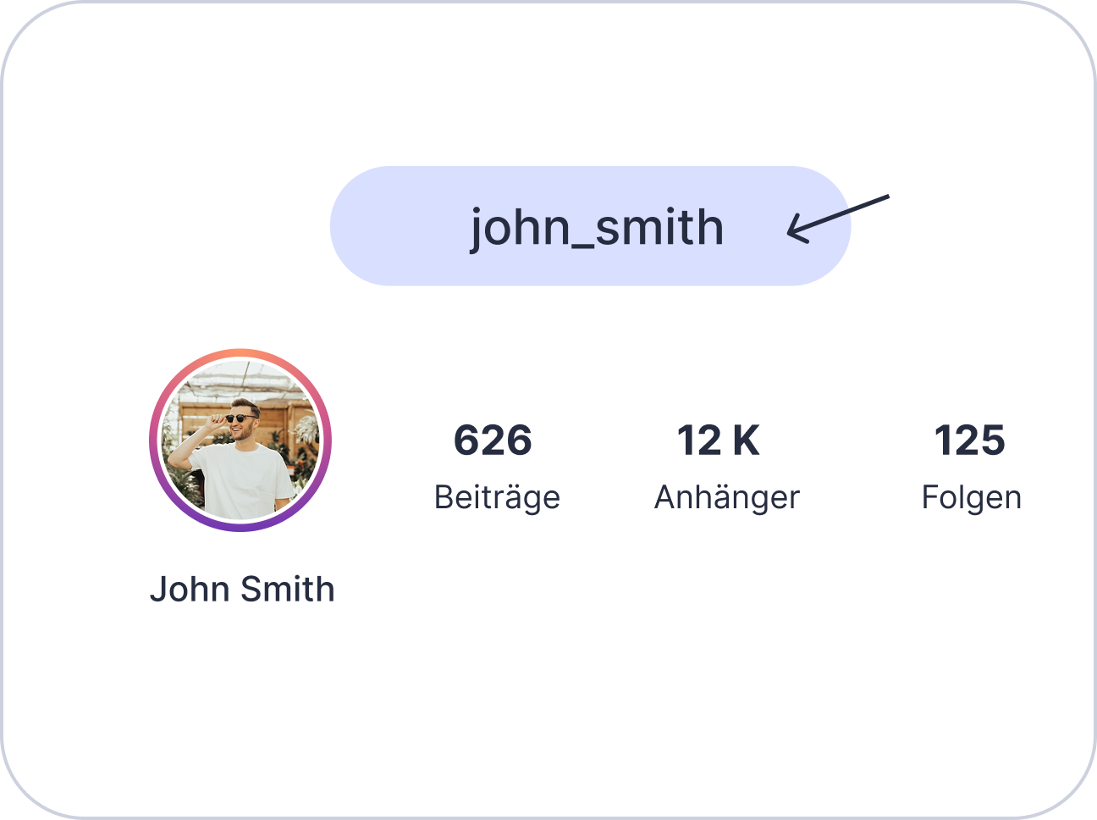Select the John Smith display name
The height and width of the screenshot is (820, 1097).
[242, 589]
